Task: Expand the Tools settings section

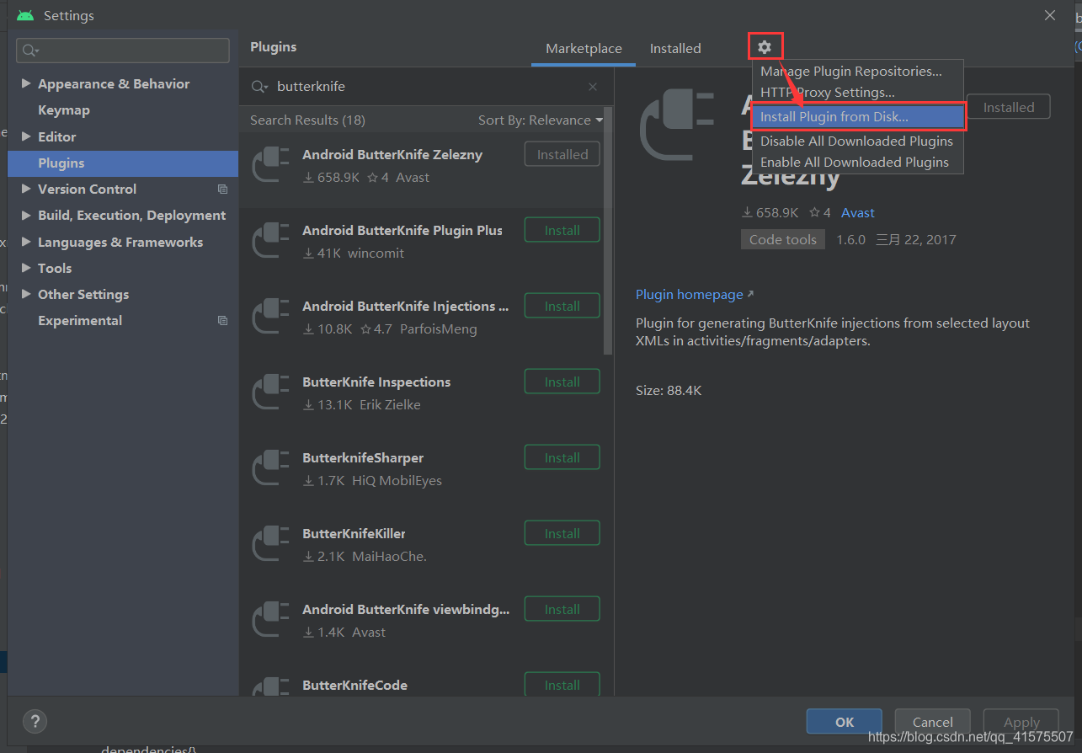Action: (26, 268)
